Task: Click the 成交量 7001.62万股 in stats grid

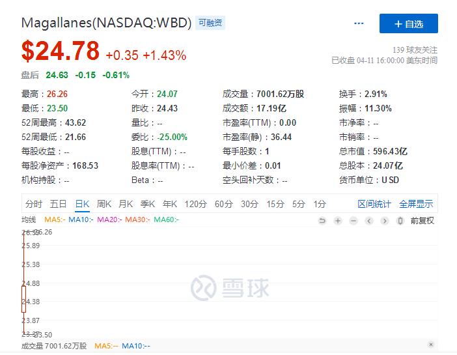Action: click(x=280, y=94)
